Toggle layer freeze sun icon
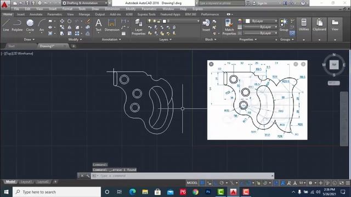351x197 pixels. pos(154,21)
